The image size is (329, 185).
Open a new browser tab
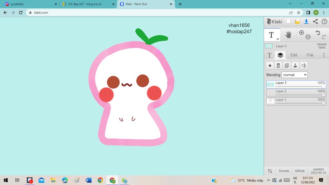pos(180,4)
